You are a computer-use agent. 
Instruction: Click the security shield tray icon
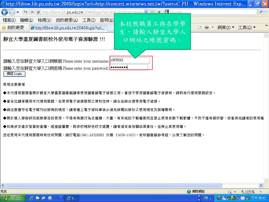click(x=219, y=198)
